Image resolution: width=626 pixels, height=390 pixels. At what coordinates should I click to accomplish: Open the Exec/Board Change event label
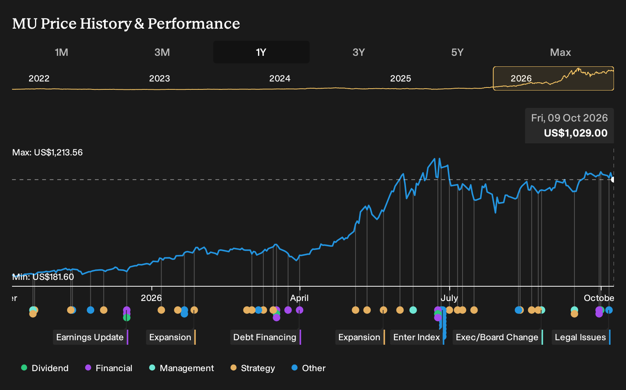tap(498, 337)
